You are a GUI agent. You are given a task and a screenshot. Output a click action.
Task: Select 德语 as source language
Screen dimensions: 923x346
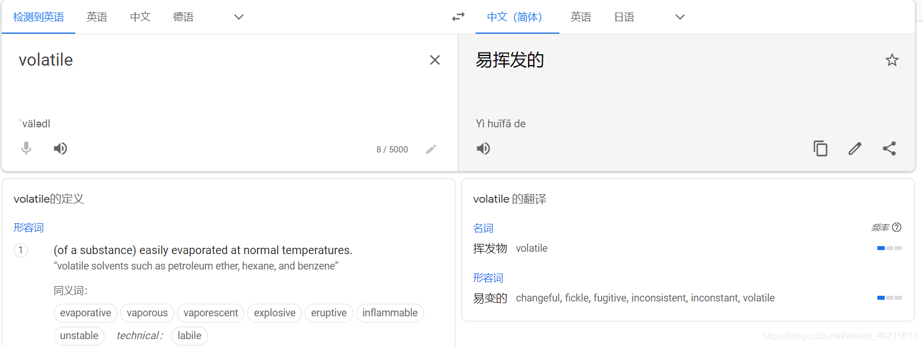point(183,17)
